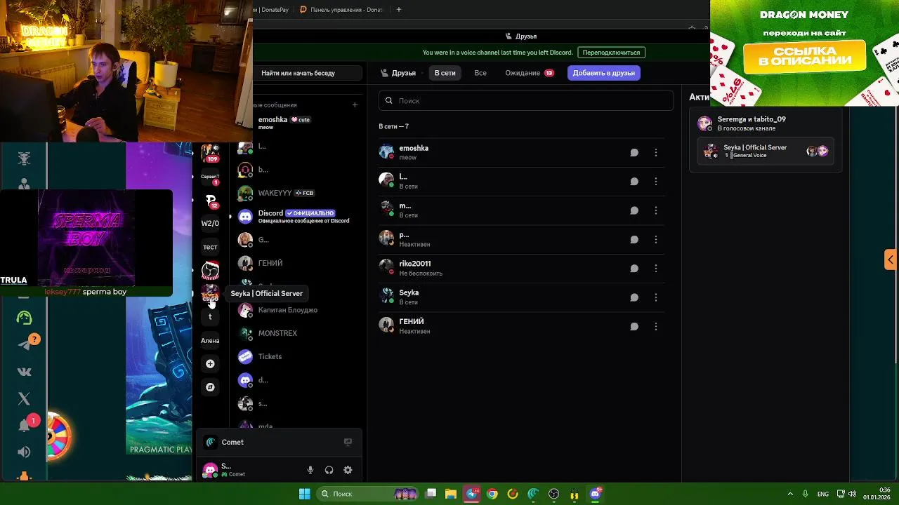Open a new browser tab
This screenshot has width=899, height=505.
tap(399, 10)
